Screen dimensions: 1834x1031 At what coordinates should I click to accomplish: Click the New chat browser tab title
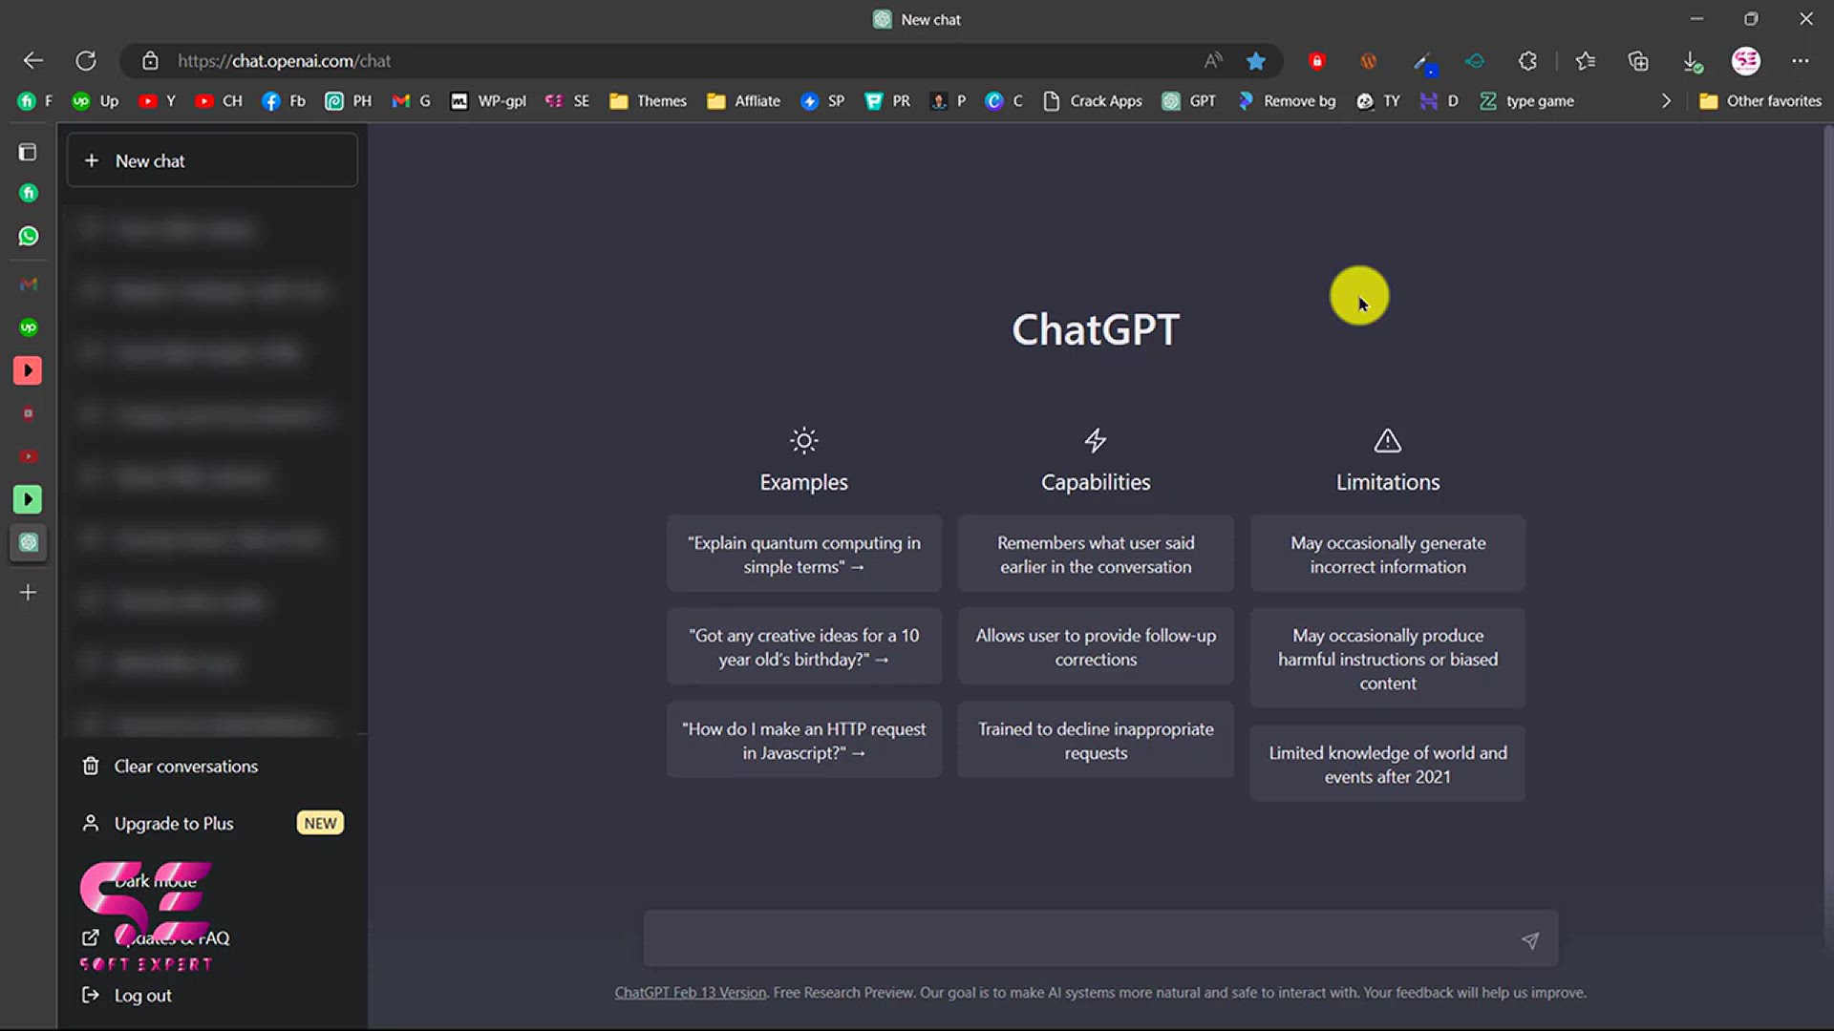click(930, 19)
